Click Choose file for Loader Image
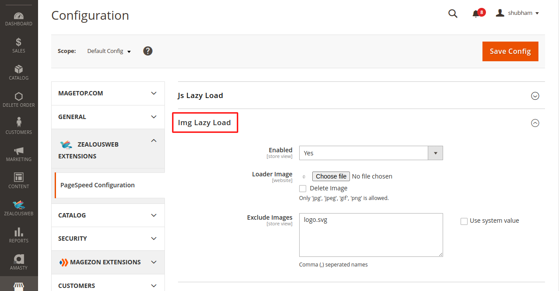 [331, 176]
